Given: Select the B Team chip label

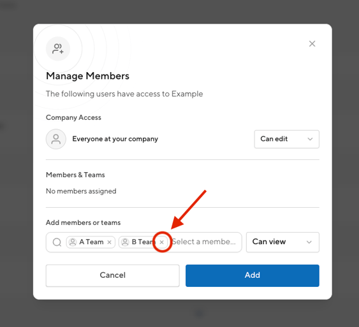Looking at the screenshot, I should click(x=143, y=242).
